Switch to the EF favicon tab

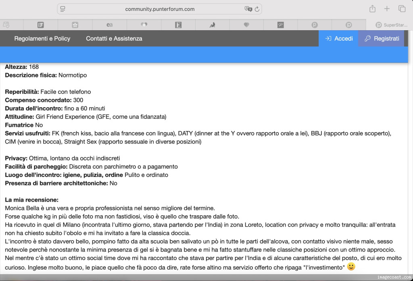pyautogui.click(x=40, y=25)
